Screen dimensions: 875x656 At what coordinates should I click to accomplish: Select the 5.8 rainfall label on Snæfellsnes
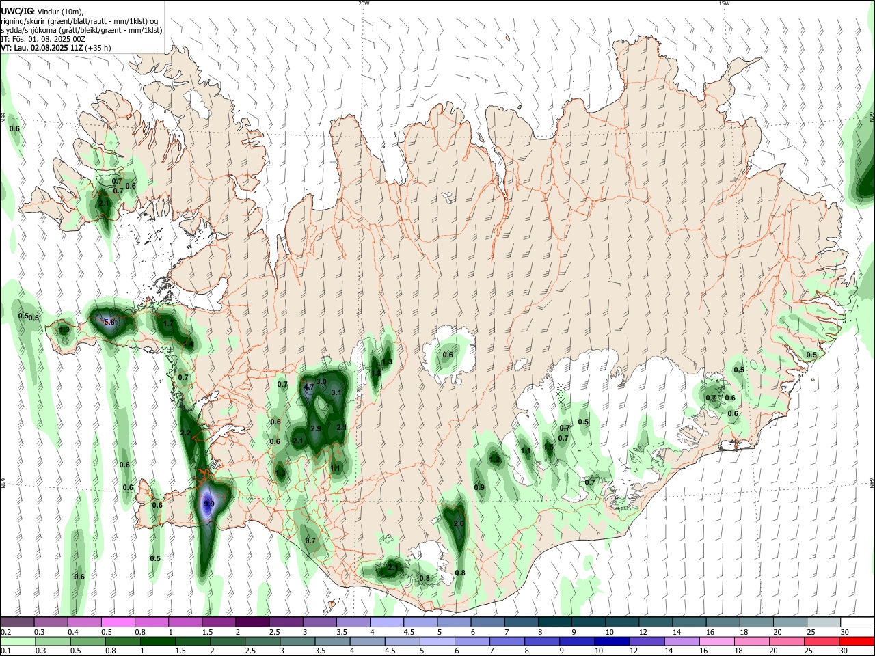click(109, 322)
